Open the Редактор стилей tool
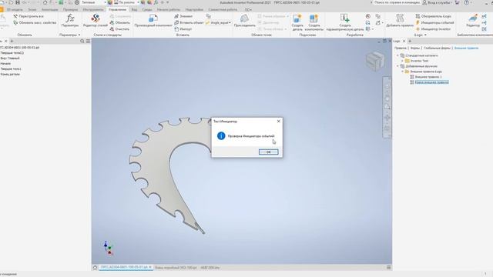Viewport: 493px width, 277px height. (96, 21)
